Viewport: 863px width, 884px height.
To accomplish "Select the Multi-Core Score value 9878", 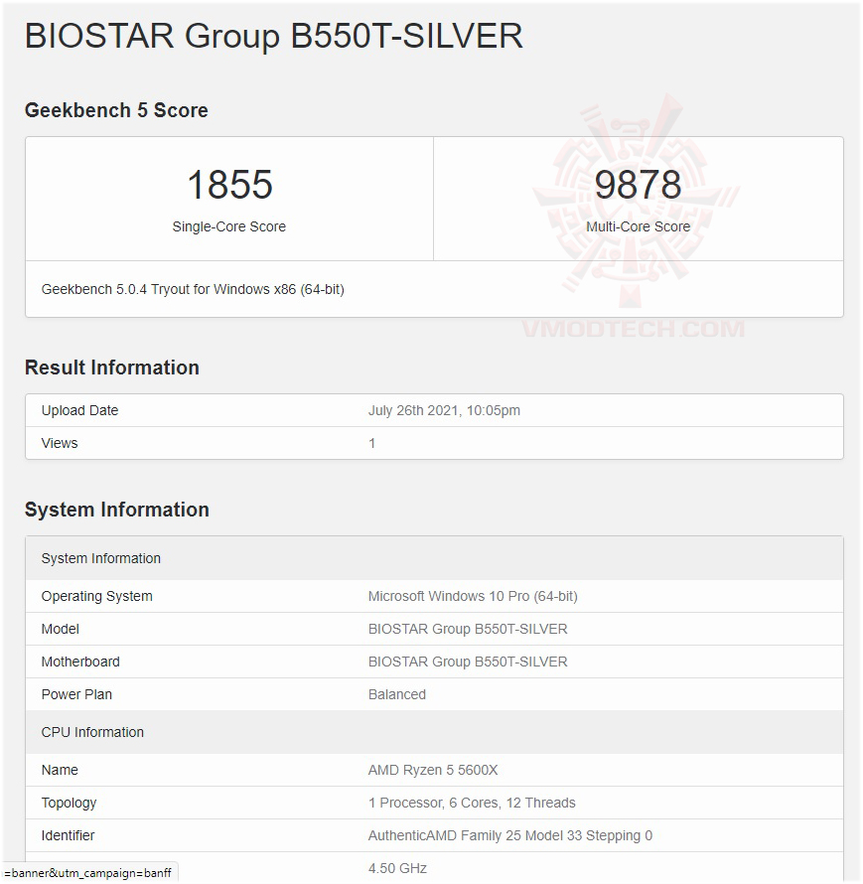I will (x=637, y=185).
